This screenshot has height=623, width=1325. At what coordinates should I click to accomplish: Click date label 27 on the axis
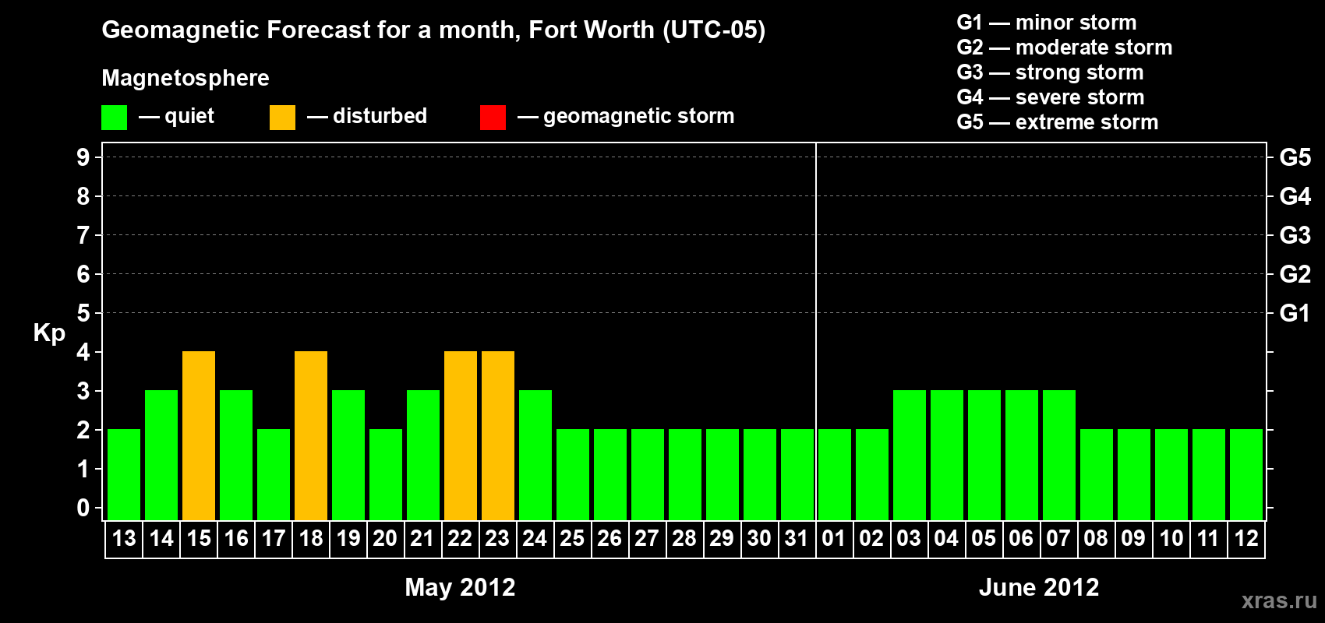(x=648, y=539)
